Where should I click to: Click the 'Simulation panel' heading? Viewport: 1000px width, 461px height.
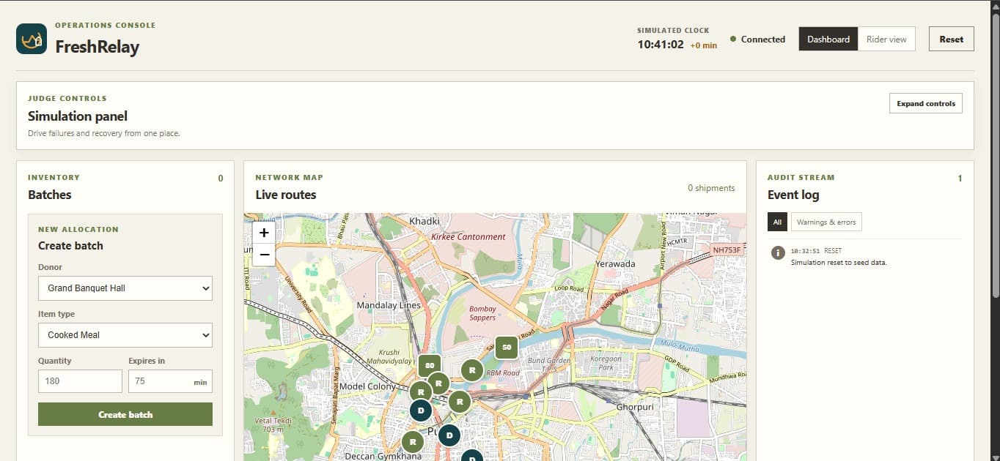pyautogui.click(x=78, y=116)
